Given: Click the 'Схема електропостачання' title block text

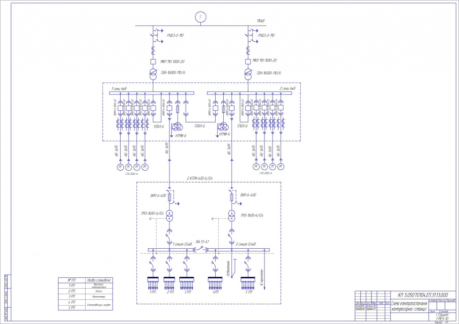Looking at the screenshot, I should tap(409, 303).
